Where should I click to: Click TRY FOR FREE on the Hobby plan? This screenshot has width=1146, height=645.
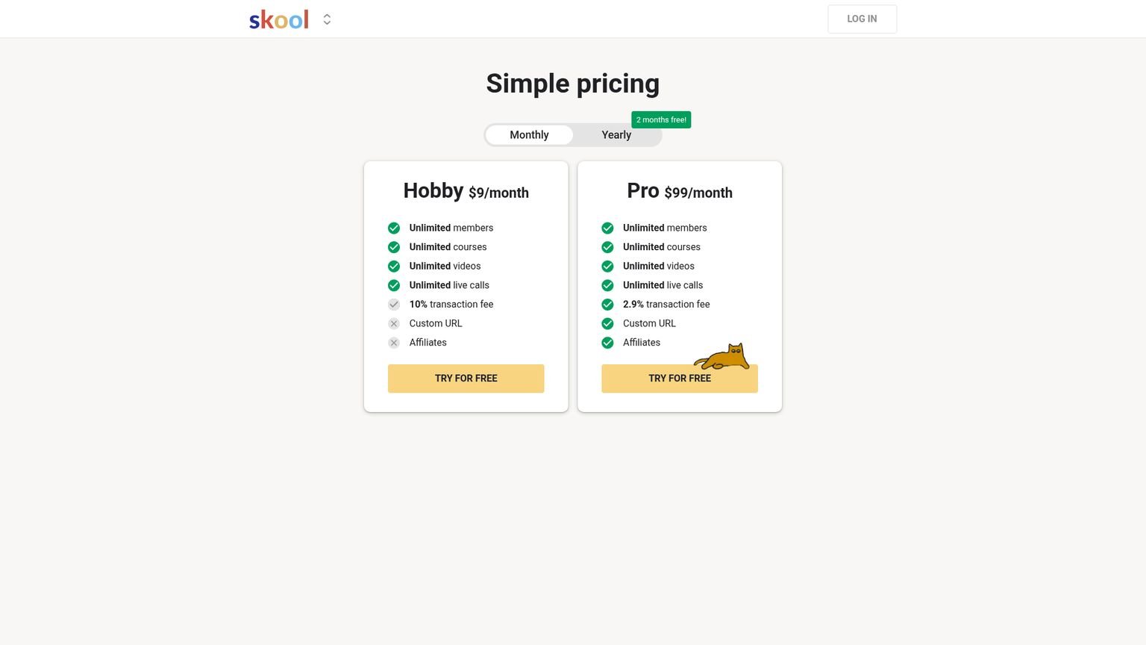click(x=466, y=378)
